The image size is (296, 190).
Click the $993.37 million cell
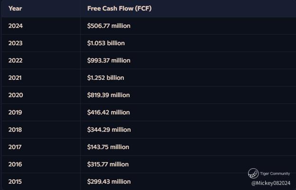[x=109, y=60]
